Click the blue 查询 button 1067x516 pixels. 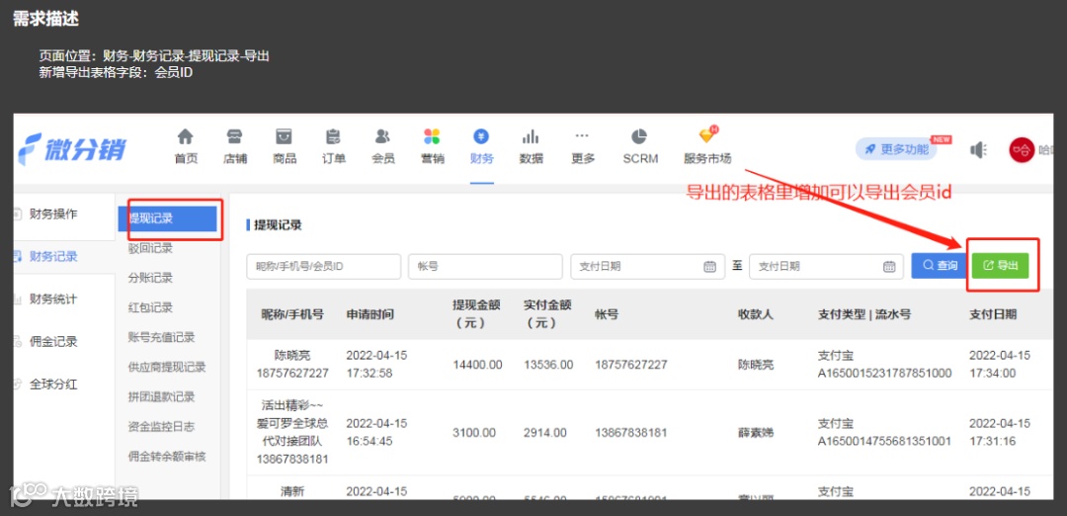[x=940, y=266]
